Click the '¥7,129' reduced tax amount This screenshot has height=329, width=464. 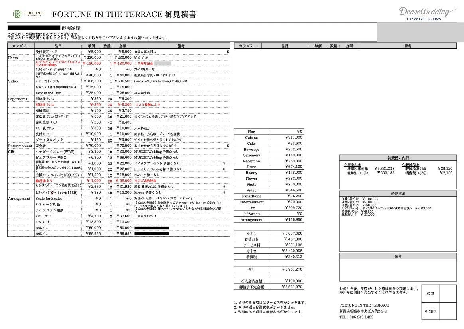pyautogui.click(x=446, y=173)
